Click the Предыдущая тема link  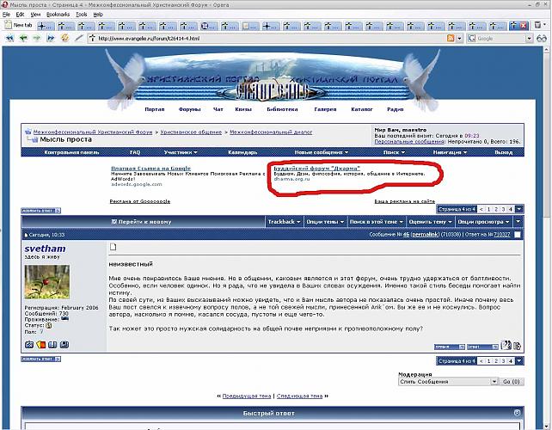point(247,396)
